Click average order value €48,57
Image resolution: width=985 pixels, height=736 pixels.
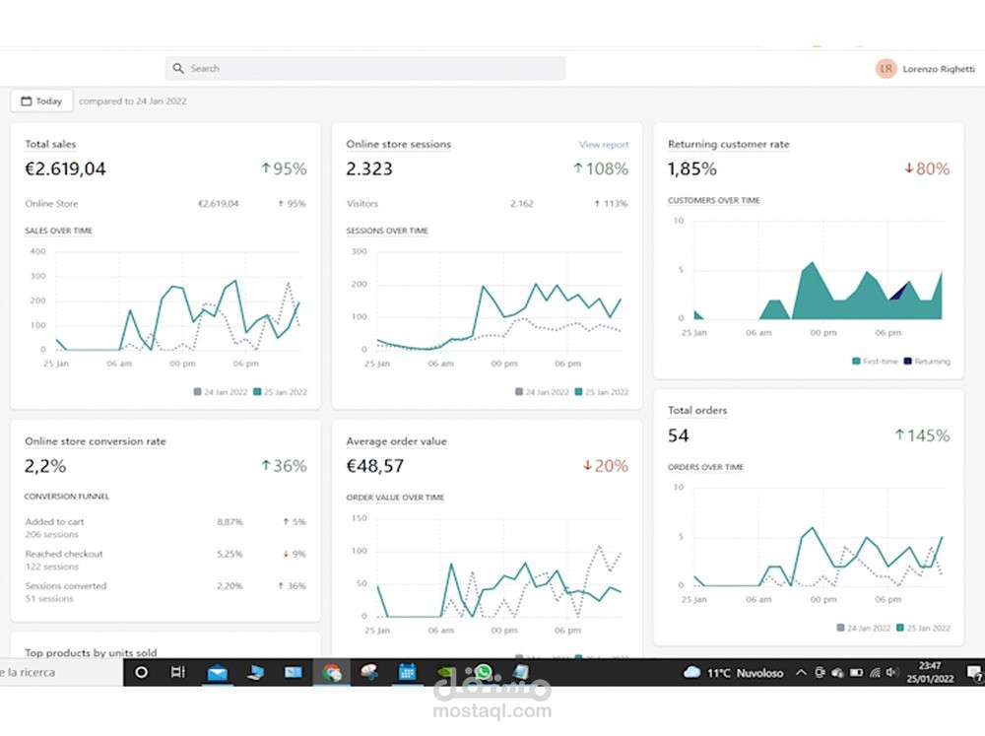click(x=375, y=466)
